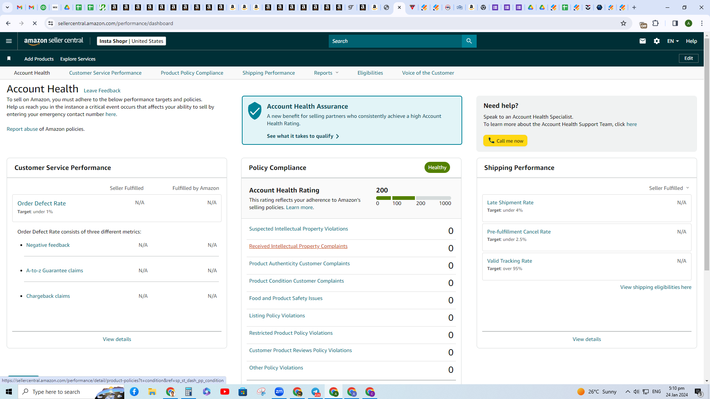Open Order Defect Rate link
The height and width of the screenshot is (399, 710).
[x=41, y=203]
